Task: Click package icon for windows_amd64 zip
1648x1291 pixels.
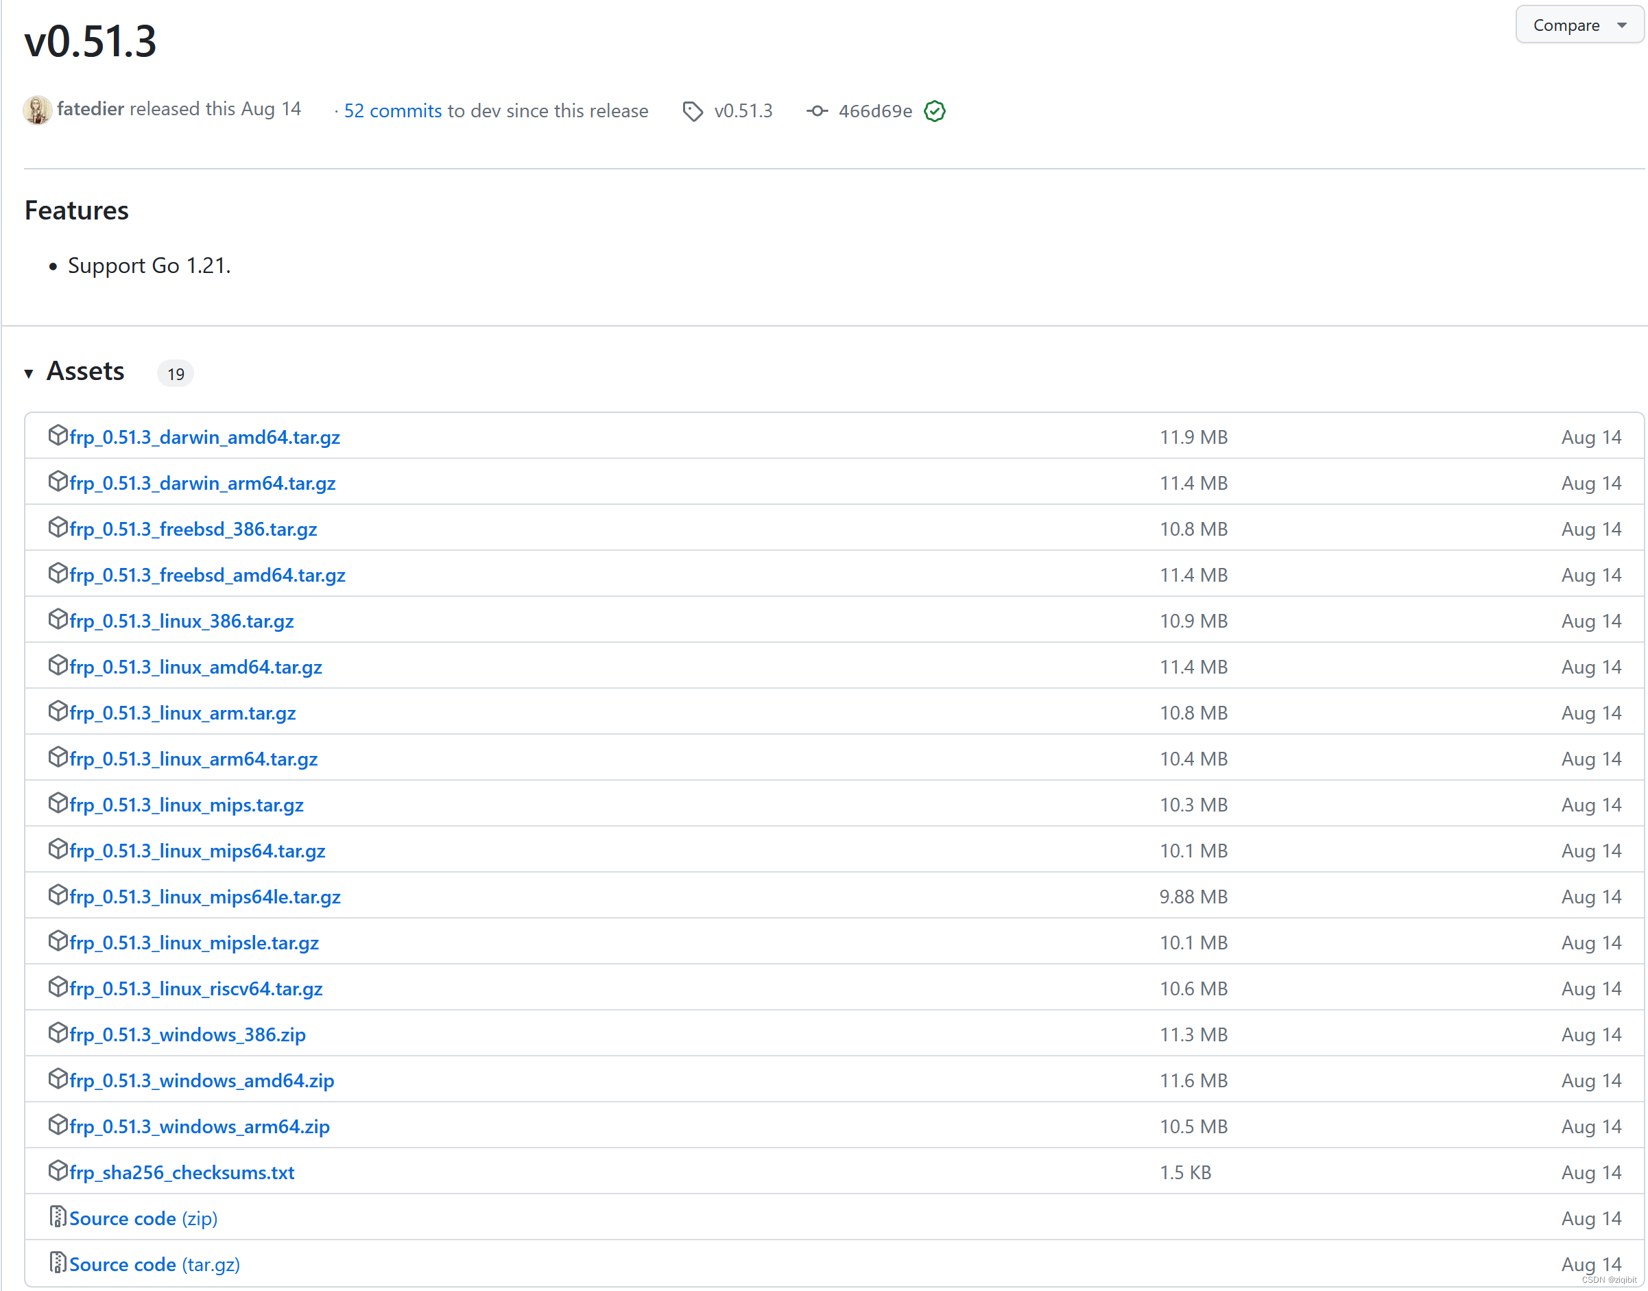Action: (58, 1078)
